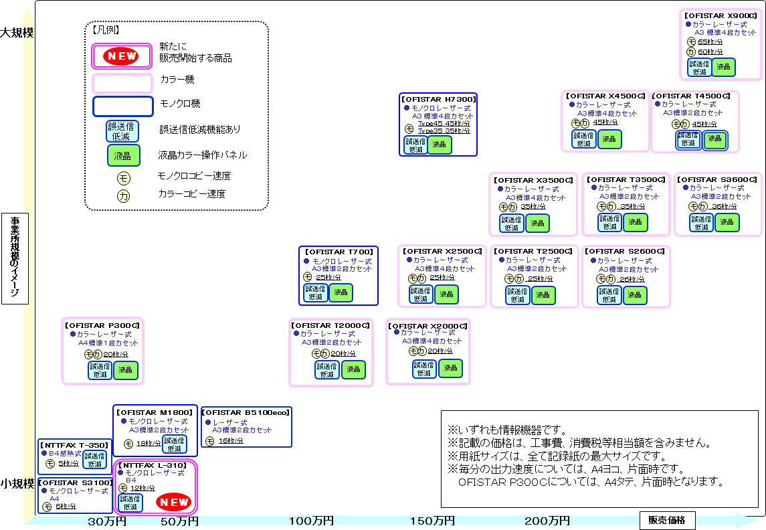The height and width of the screenshot is (530, 766).
Task: Click the 【凡例】 legend heading
Action: click(105, 30)
